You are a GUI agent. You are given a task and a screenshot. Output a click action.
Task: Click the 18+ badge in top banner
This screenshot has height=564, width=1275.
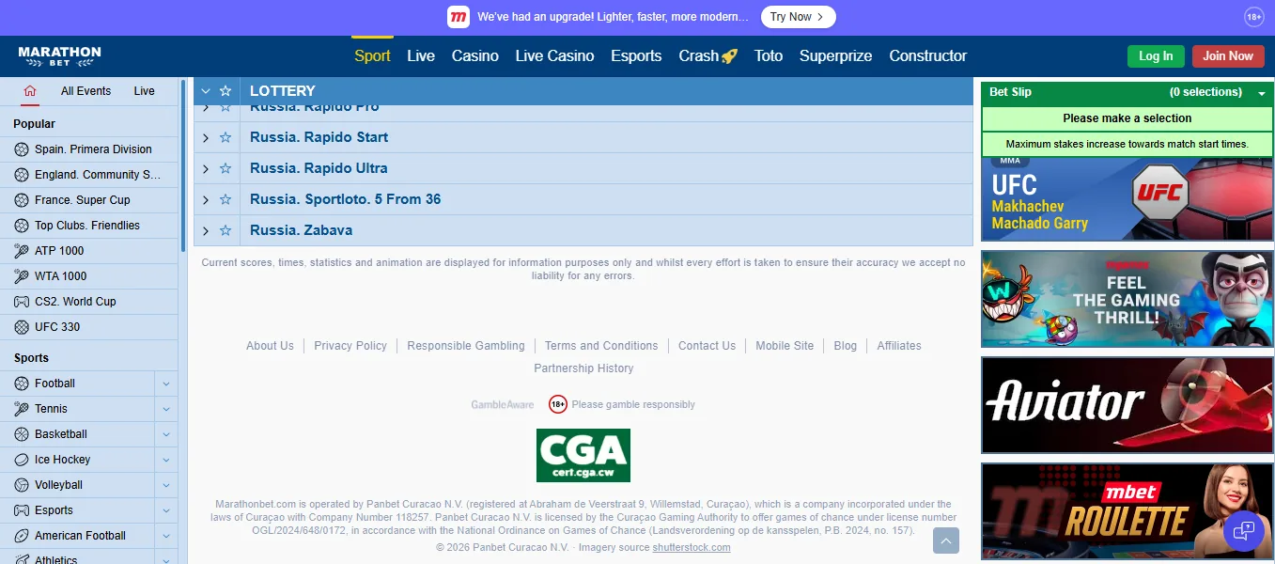click(1253, 17)
